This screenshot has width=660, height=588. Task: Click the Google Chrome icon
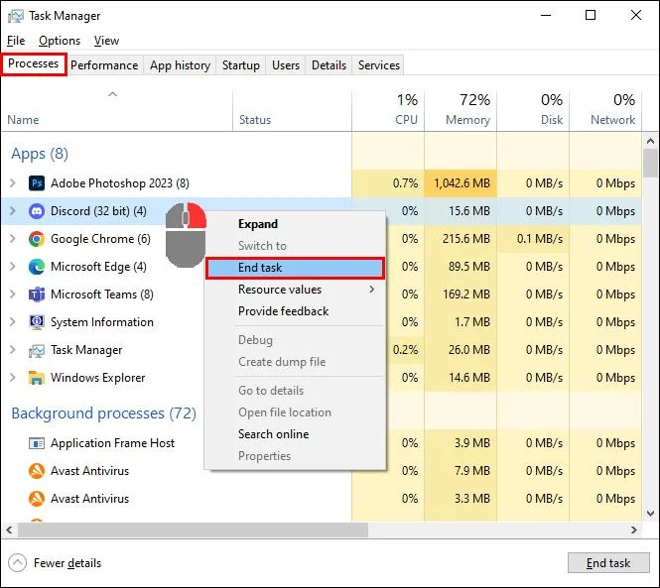(x=37, y=239)
